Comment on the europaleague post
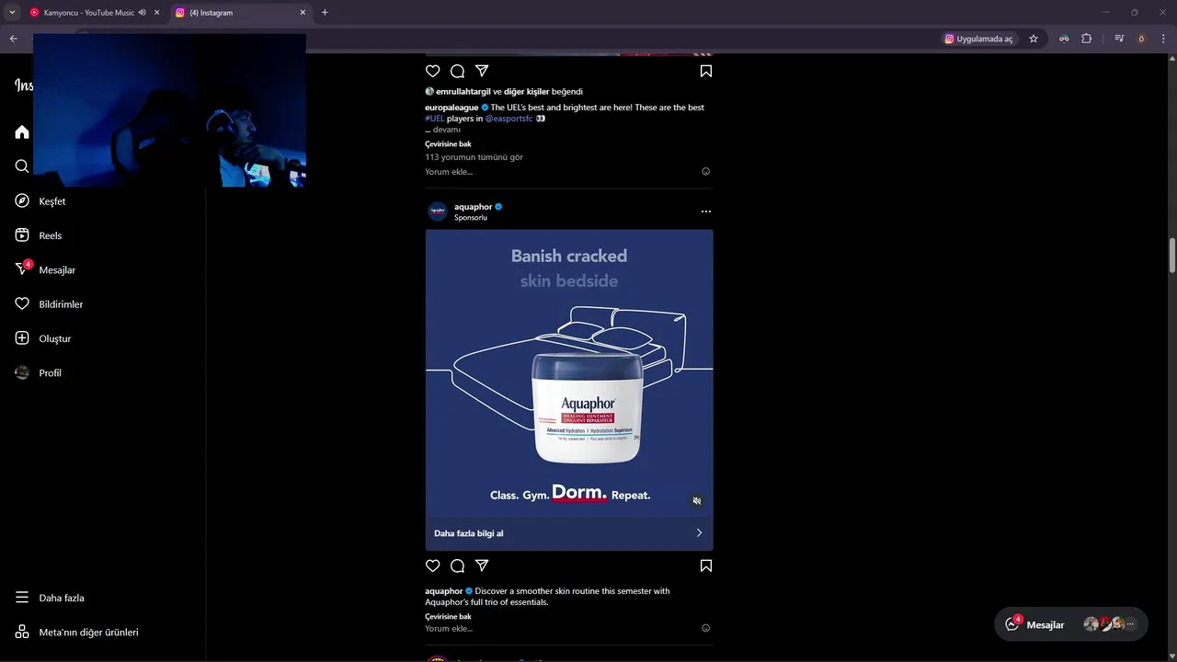The image size is (1177, 662). (457, 71)
